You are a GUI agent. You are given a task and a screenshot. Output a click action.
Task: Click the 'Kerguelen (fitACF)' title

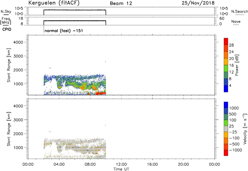[x=54, y=3]
